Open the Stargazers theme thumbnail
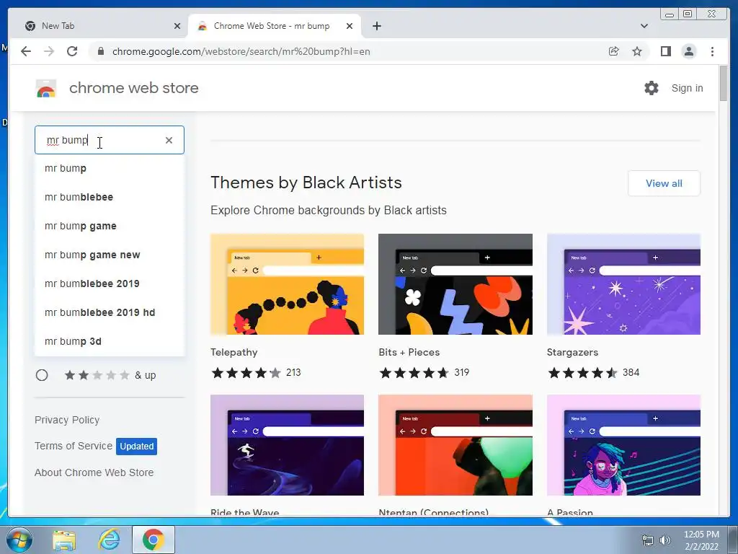Screen dimensions: 738x554 623,284
